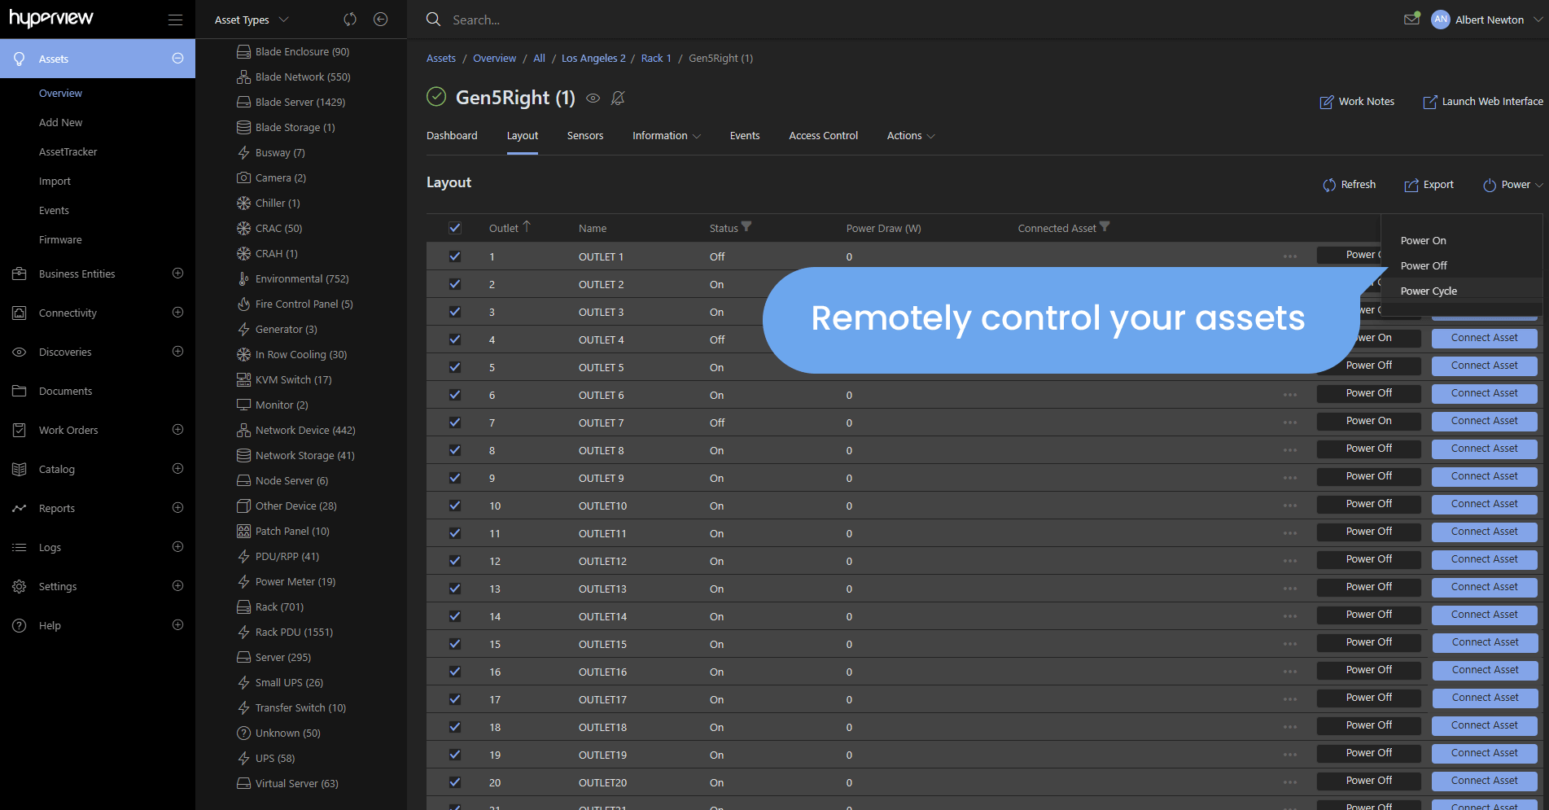Screen dimensions: 1549x810
Task: Select Rack PDU (1551) in asset list
Action: tap(293, 633)
